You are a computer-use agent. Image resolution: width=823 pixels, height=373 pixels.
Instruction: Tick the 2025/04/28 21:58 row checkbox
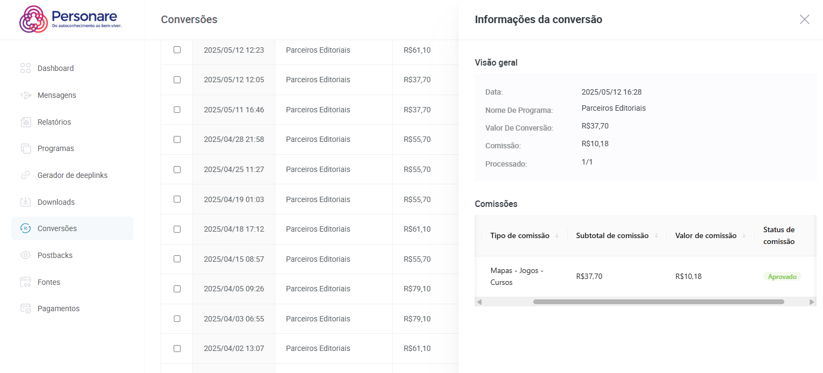pyautogui.click(x=177, y=139)
